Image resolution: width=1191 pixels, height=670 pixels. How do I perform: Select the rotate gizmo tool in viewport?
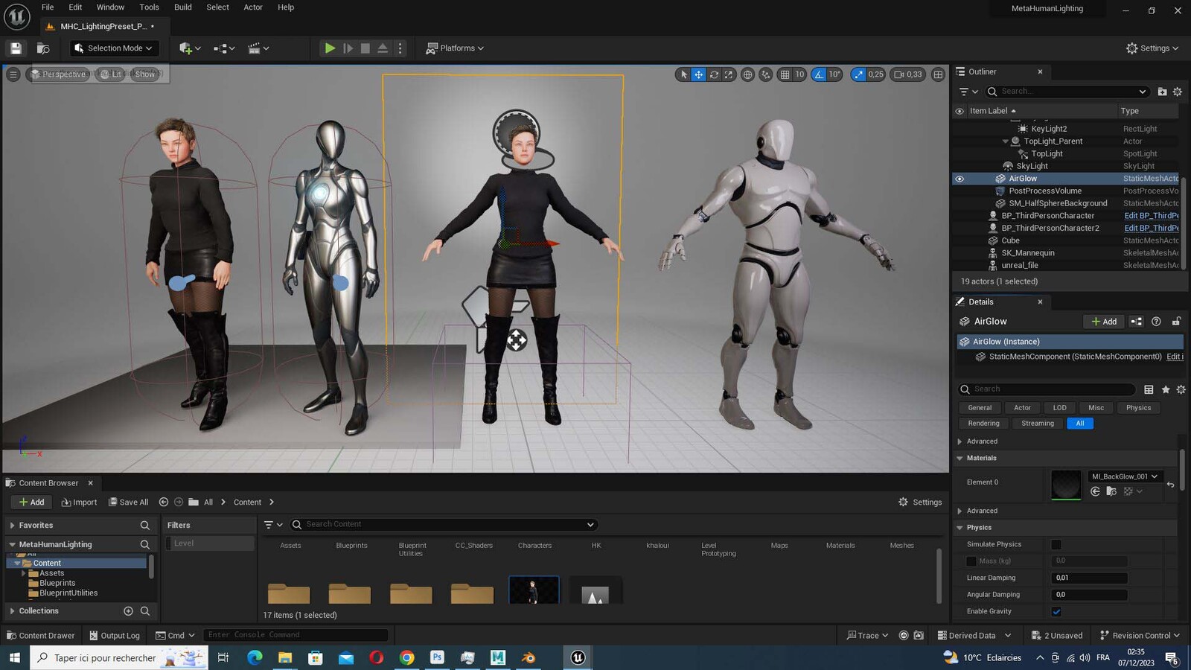(714, 74)
